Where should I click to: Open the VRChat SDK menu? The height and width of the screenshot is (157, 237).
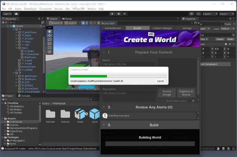[79, 9]
